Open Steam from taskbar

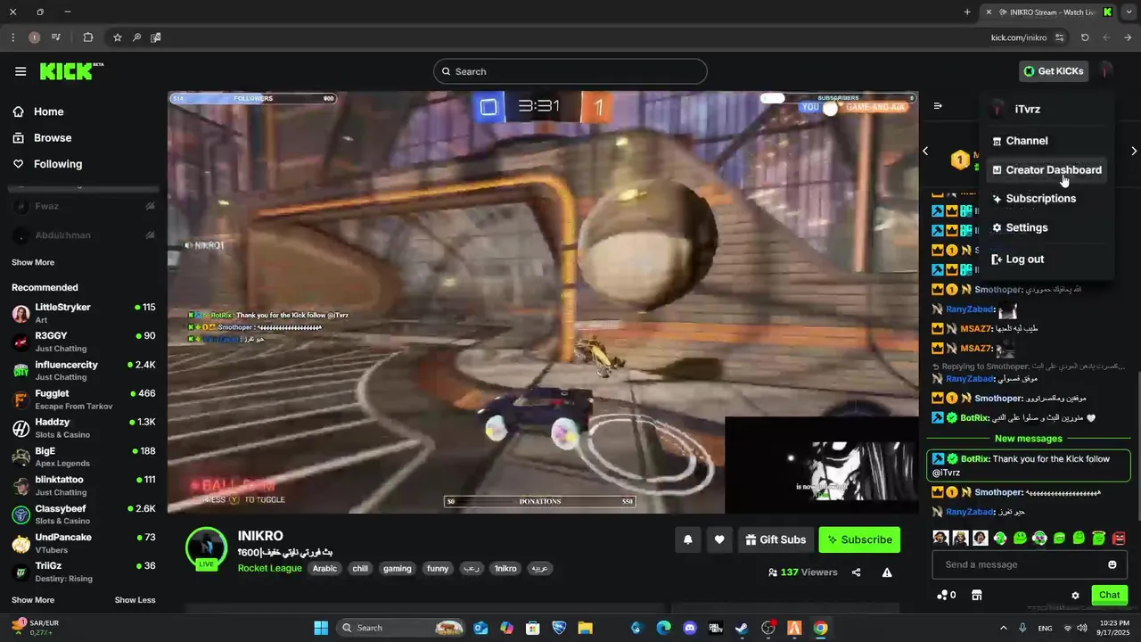click(x=742, y=628)
